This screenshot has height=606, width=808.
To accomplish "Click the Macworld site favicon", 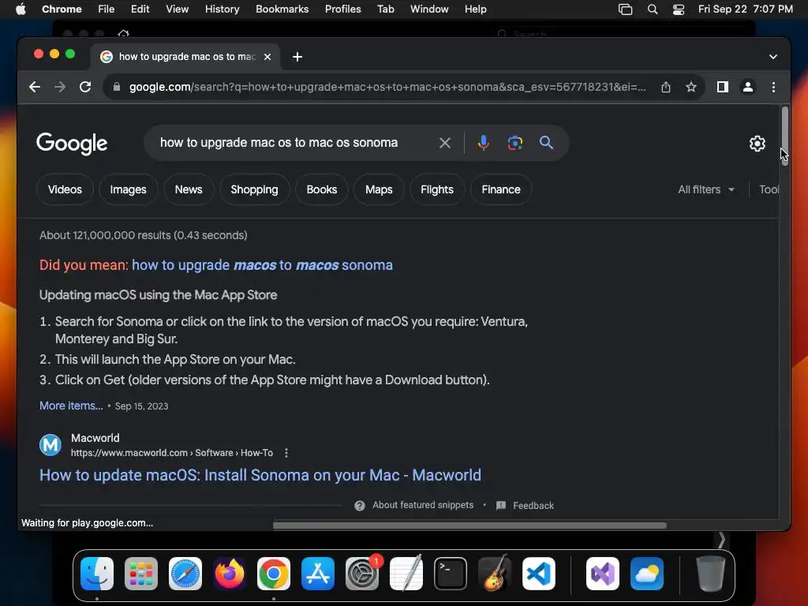I will pyautogui.click(x=50, y=445).
